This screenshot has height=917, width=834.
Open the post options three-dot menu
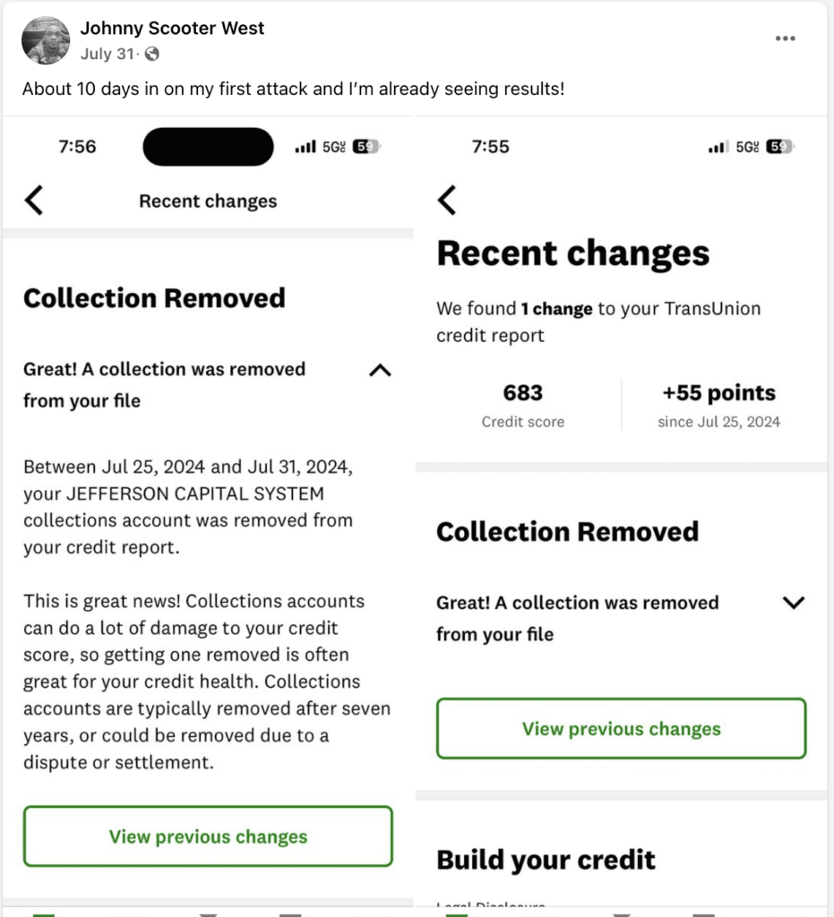(785, 39)
